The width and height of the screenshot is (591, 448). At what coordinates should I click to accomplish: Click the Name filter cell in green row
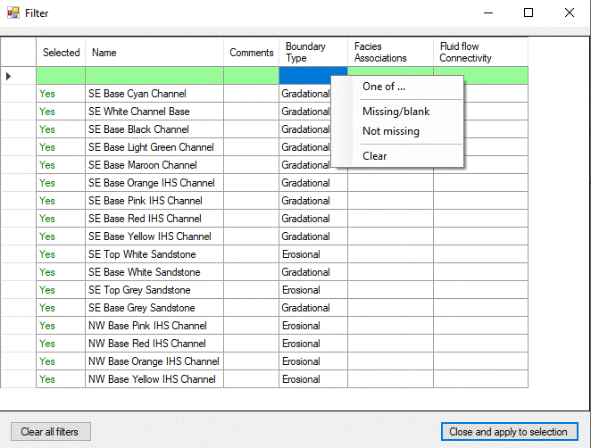[x=154, y=76]
